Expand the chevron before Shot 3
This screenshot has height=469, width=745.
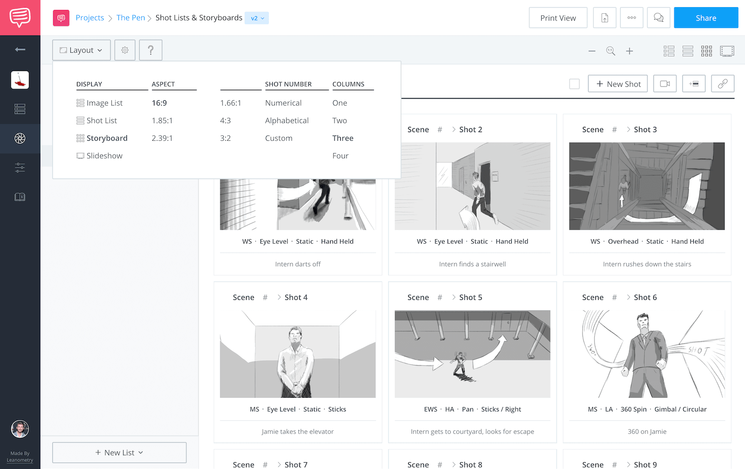point(629,129)
